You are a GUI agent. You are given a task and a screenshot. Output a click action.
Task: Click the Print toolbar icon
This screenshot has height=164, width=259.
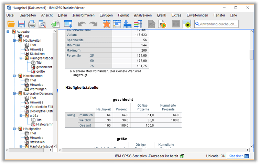tap(32, 24)
